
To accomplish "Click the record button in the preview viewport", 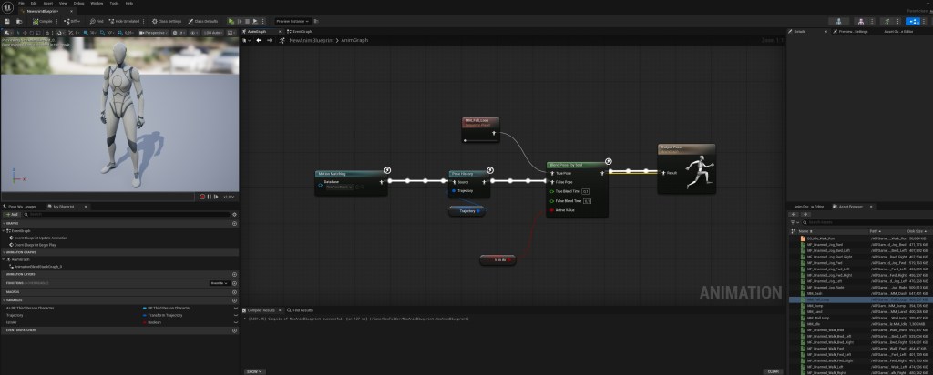I will pyautogui.click(x=203, y=197).
